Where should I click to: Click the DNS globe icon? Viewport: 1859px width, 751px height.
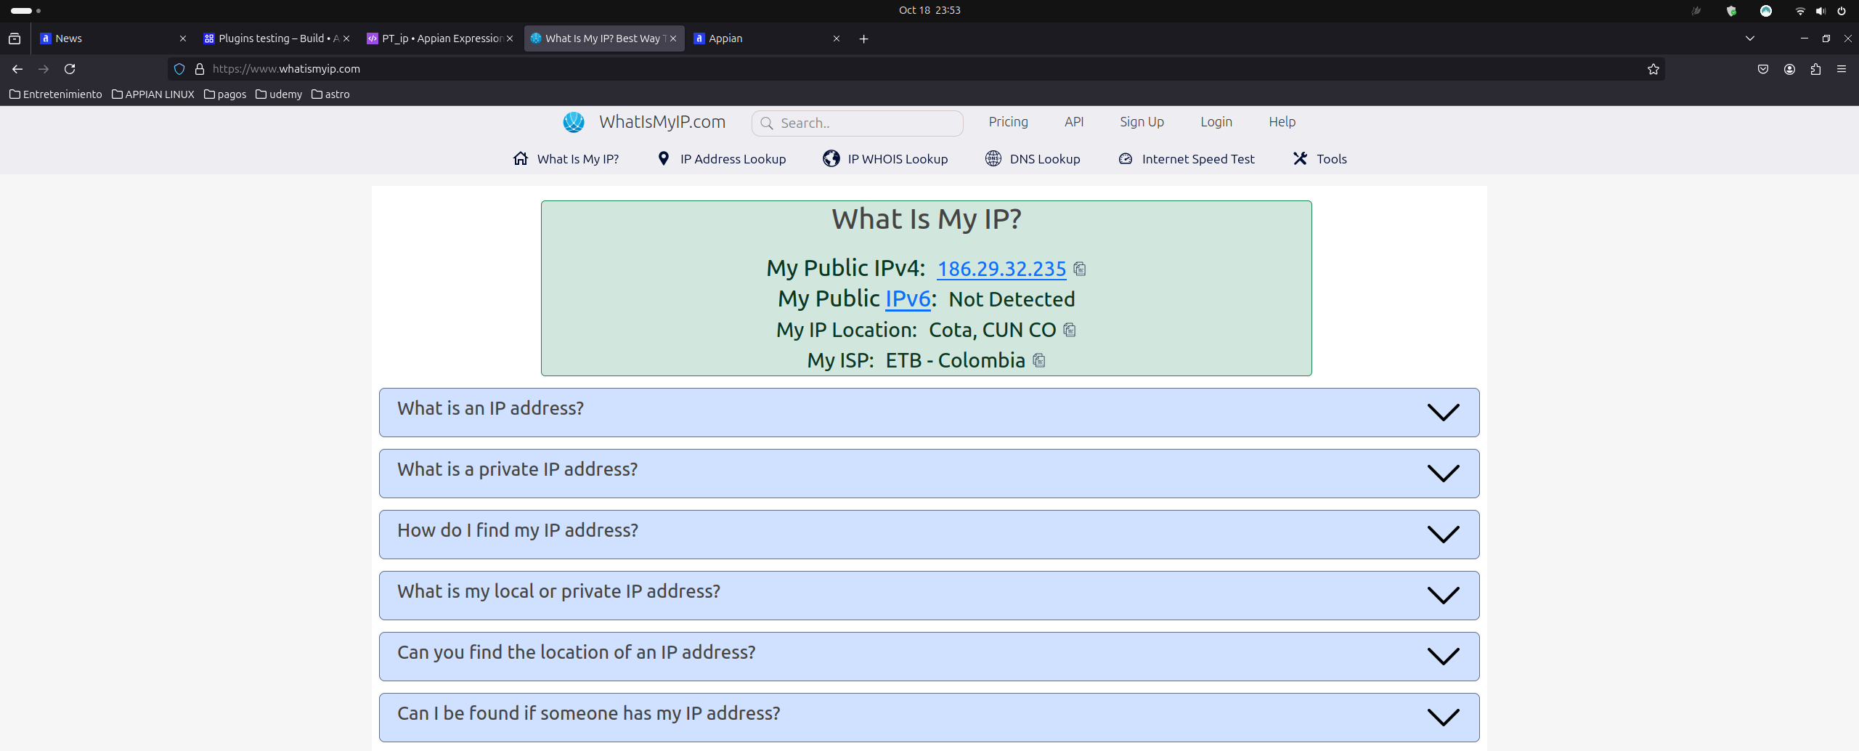[x=993, y=158]
